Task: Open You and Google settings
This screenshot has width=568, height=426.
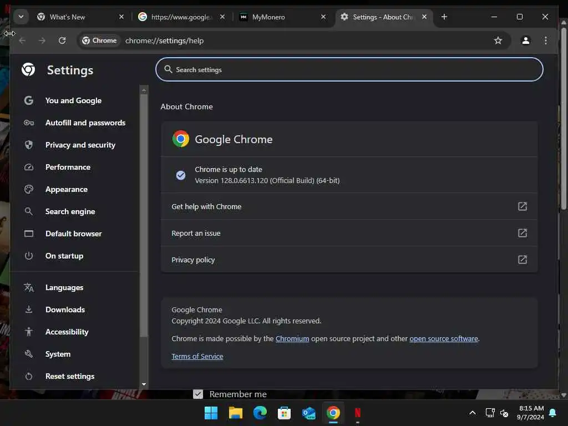Action: (73, 101)
